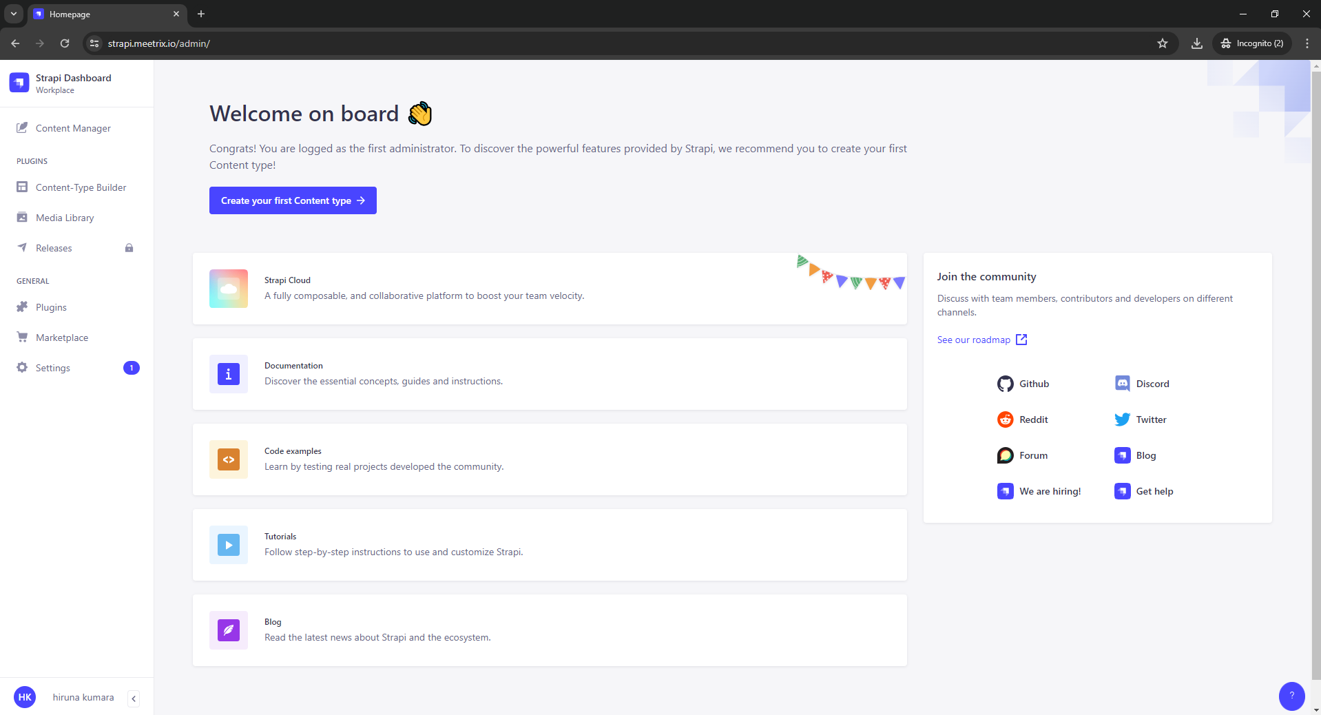This screenshot has height=715, width=1321.
Task: Open the help question mark button
Action: pos(1292,696)
